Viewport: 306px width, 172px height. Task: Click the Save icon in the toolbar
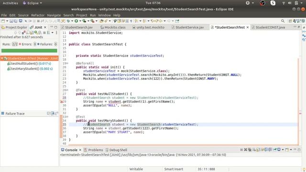pos(11,21)
